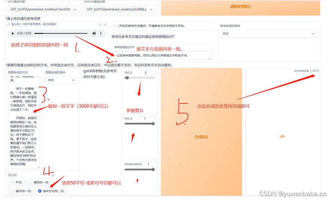Click the 0:00 / 0:05 audio time display
Screen dimensions: 332x201
[x=24, y=33]
